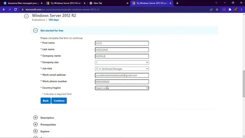
Task: Expand the Description section
Action: coord(36,118)
